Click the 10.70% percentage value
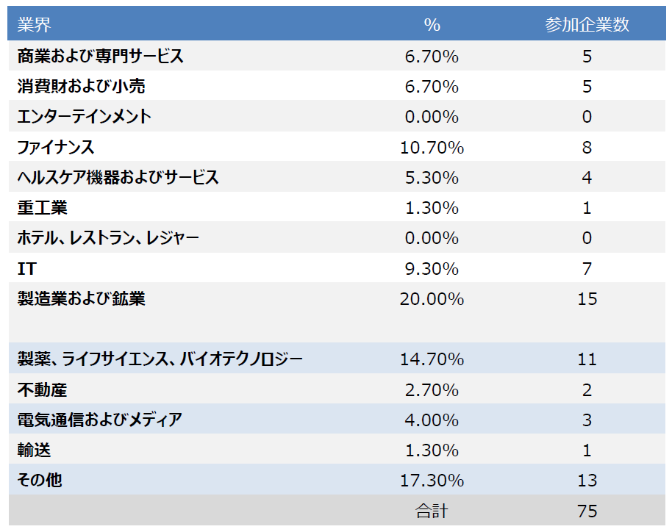Viewport: 672px width, 532px height. pos(432,148)
